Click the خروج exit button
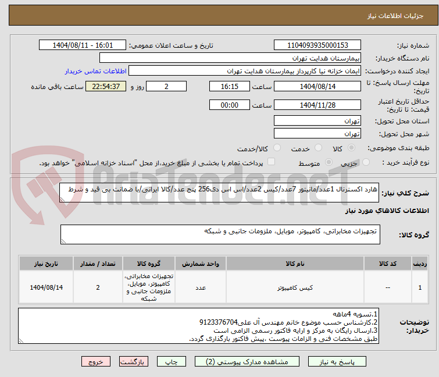The image size is (439, 377). pyautogui.click(x=96, y=362)
